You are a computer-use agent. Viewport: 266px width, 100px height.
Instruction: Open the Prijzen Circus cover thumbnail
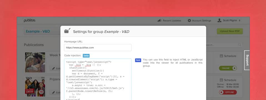(35, 86)
